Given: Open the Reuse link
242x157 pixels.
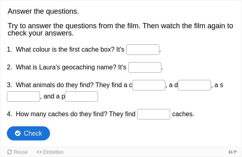Looking at the screenshot, I should (17, 152).
